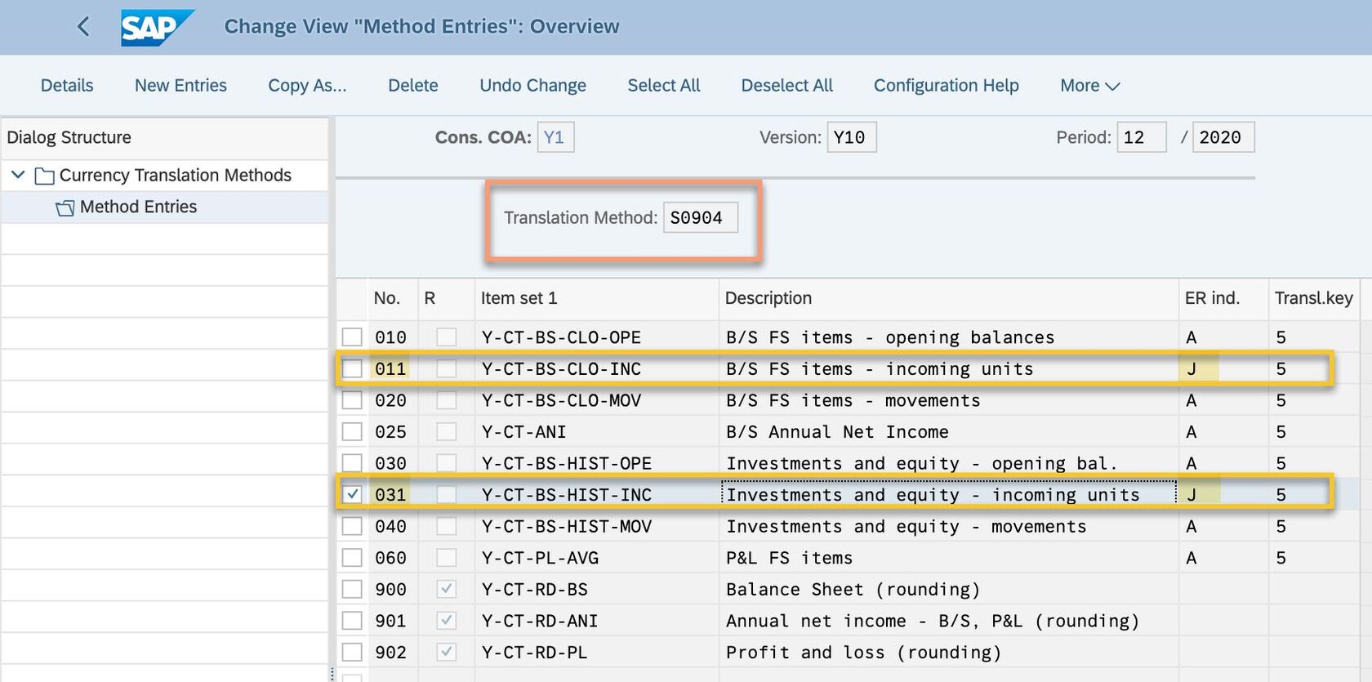Toggle R checkbox for Y-CT-RD-PL row

[x=446, y=652]
